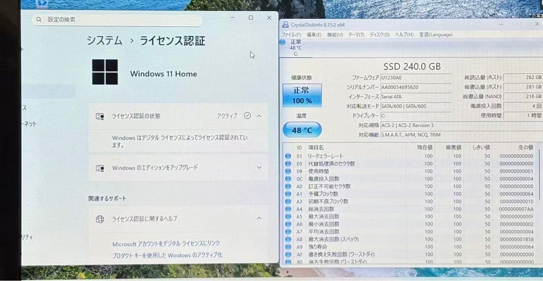
Task: Click the status dot for ID 0C
Action: pos(288,179)
